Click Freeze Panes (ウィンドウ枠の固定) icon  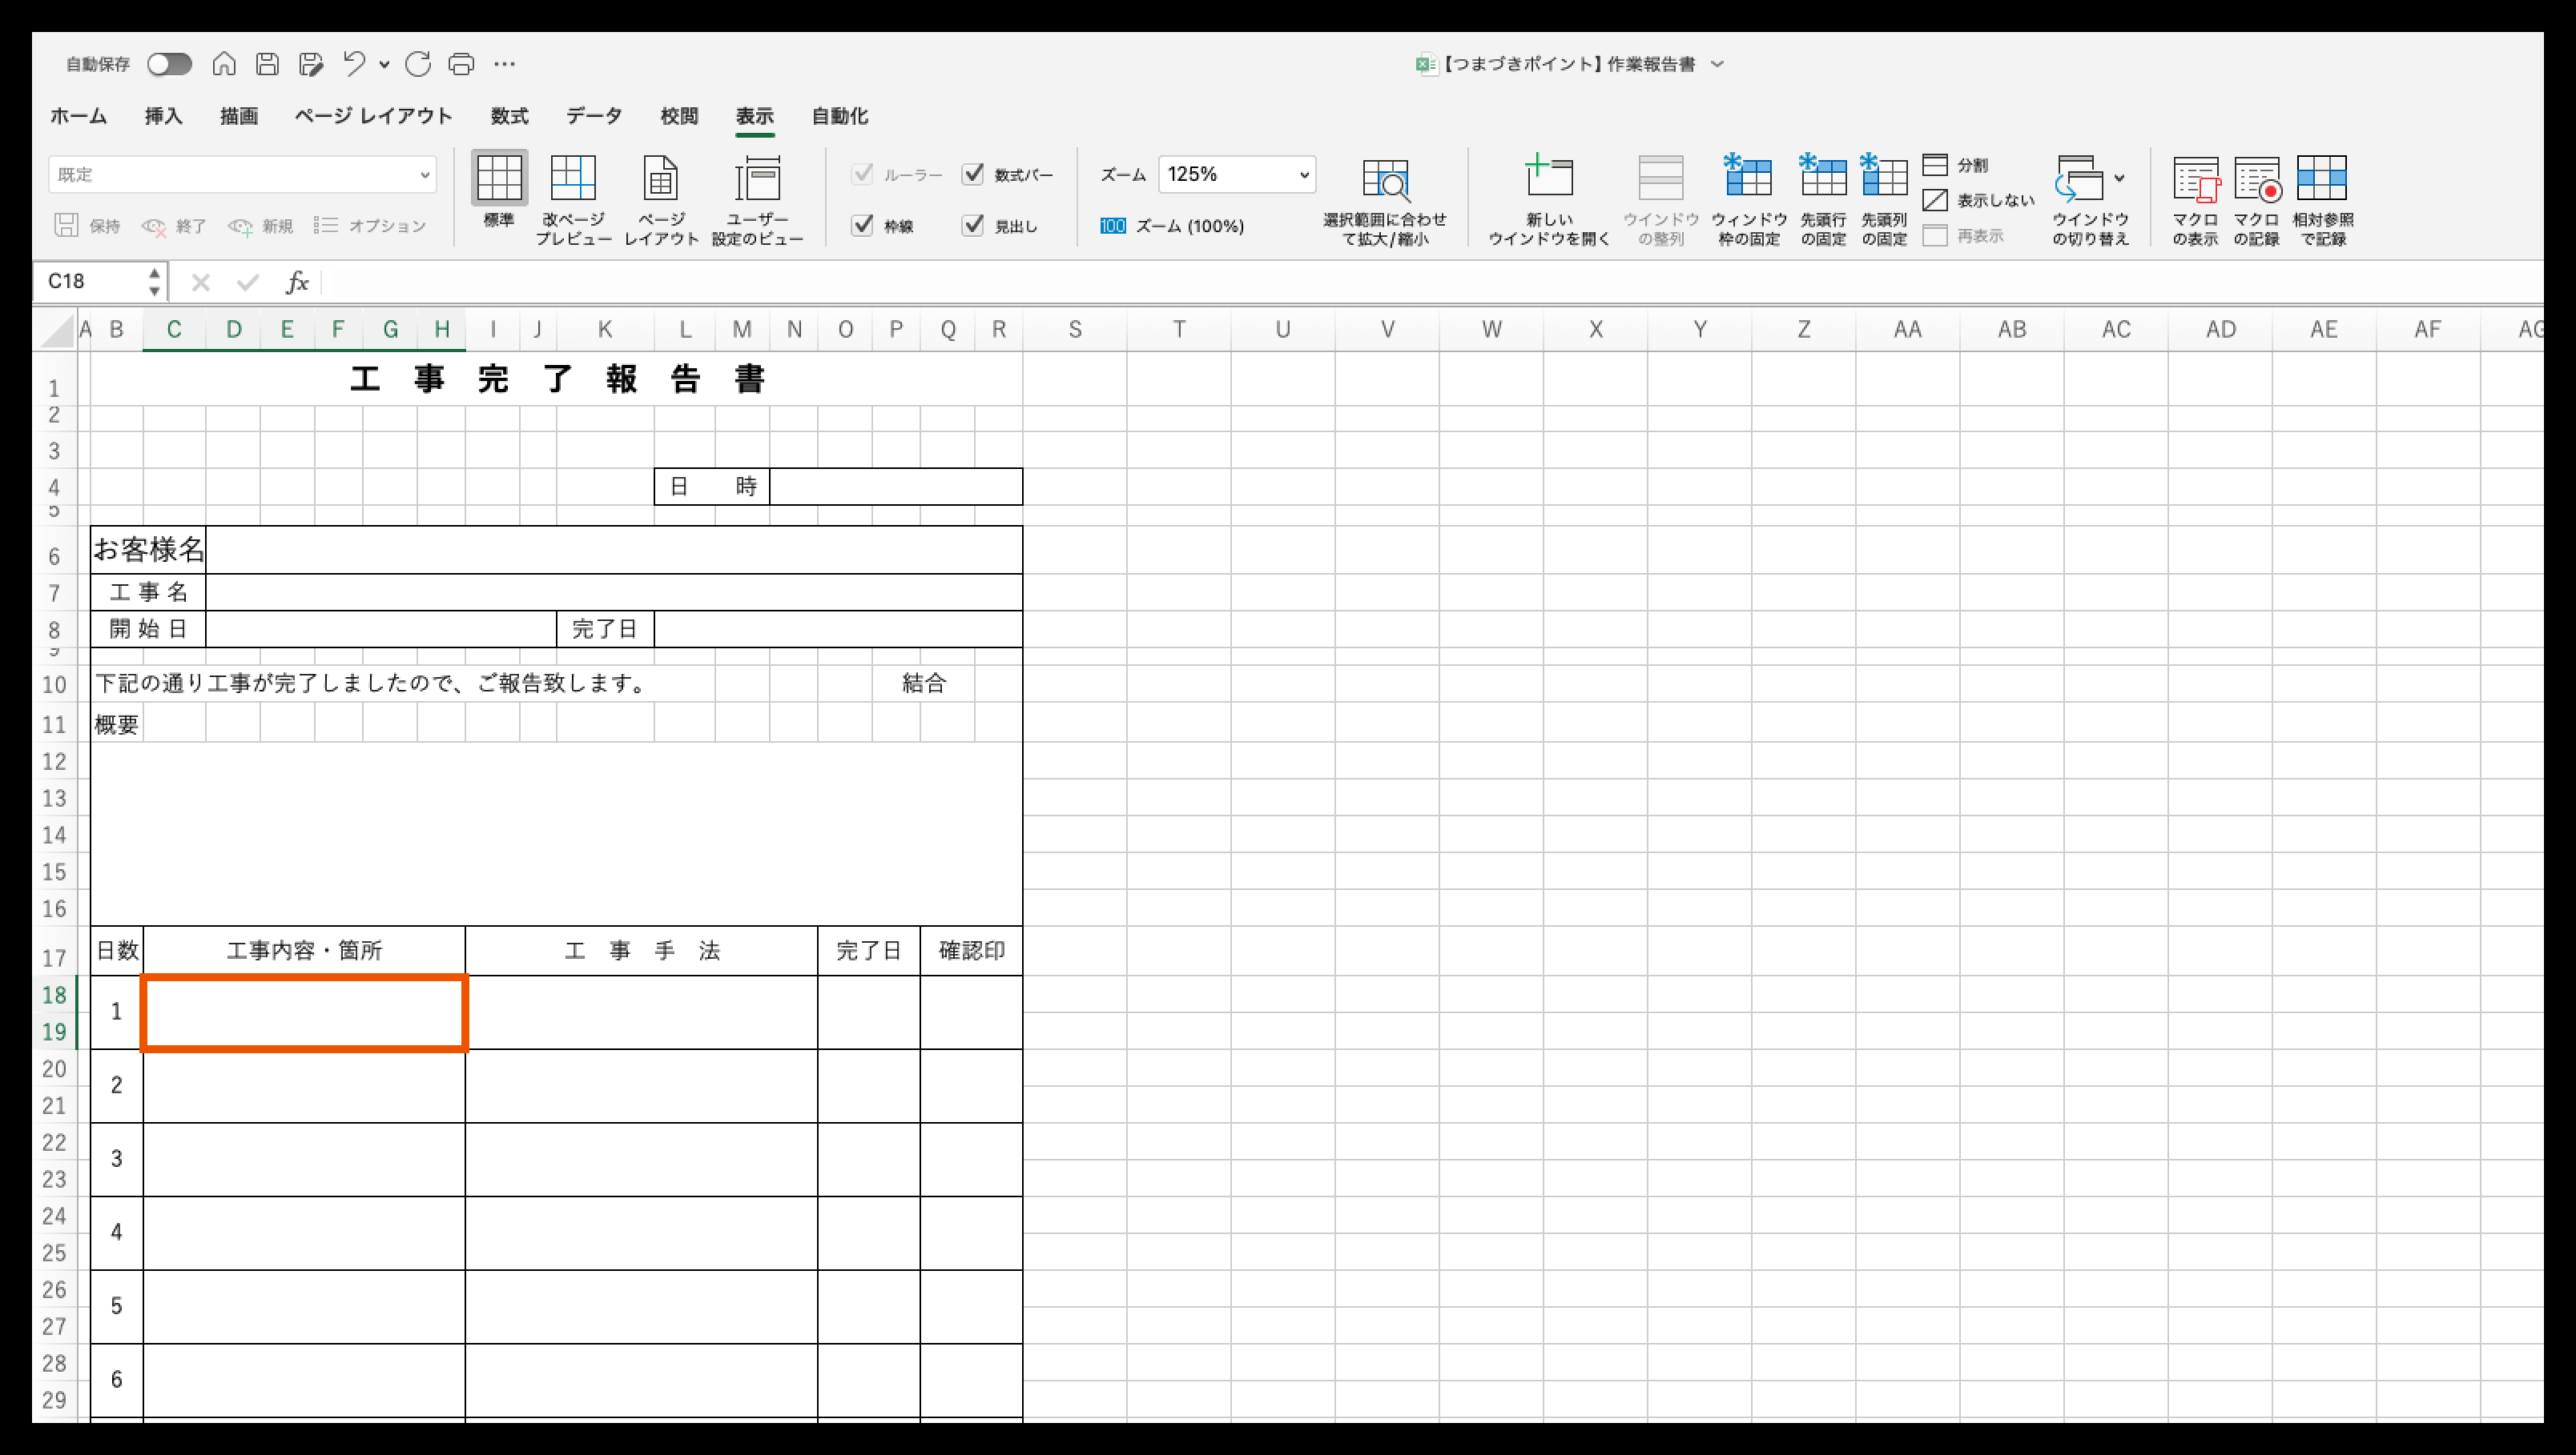coord(1748,178)
